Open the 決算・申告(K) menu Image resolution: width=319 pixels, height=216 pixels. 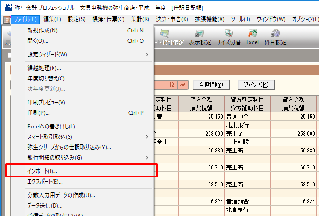pyautogui.click(x=172, y=19)
